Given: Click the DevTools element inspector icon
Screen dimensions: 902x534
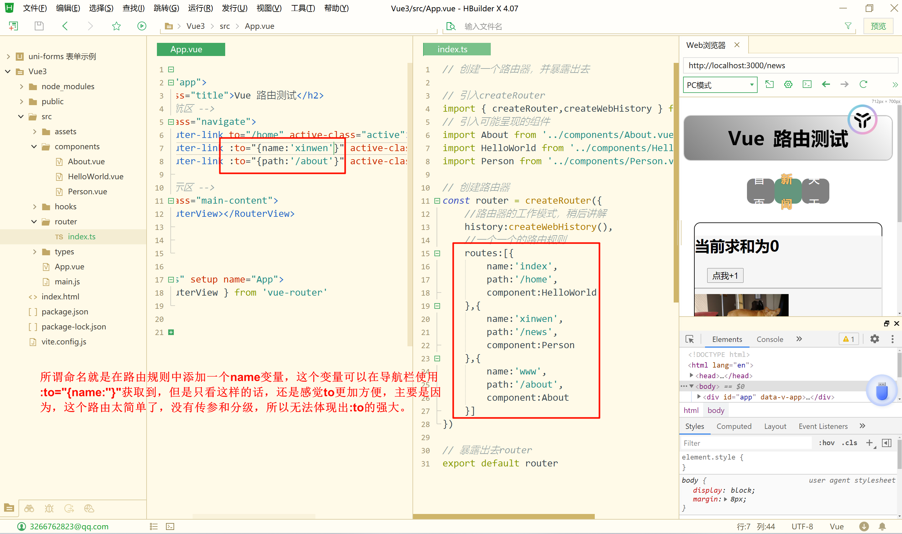Looking at the screenshot, I should click(x=689, y=339).
